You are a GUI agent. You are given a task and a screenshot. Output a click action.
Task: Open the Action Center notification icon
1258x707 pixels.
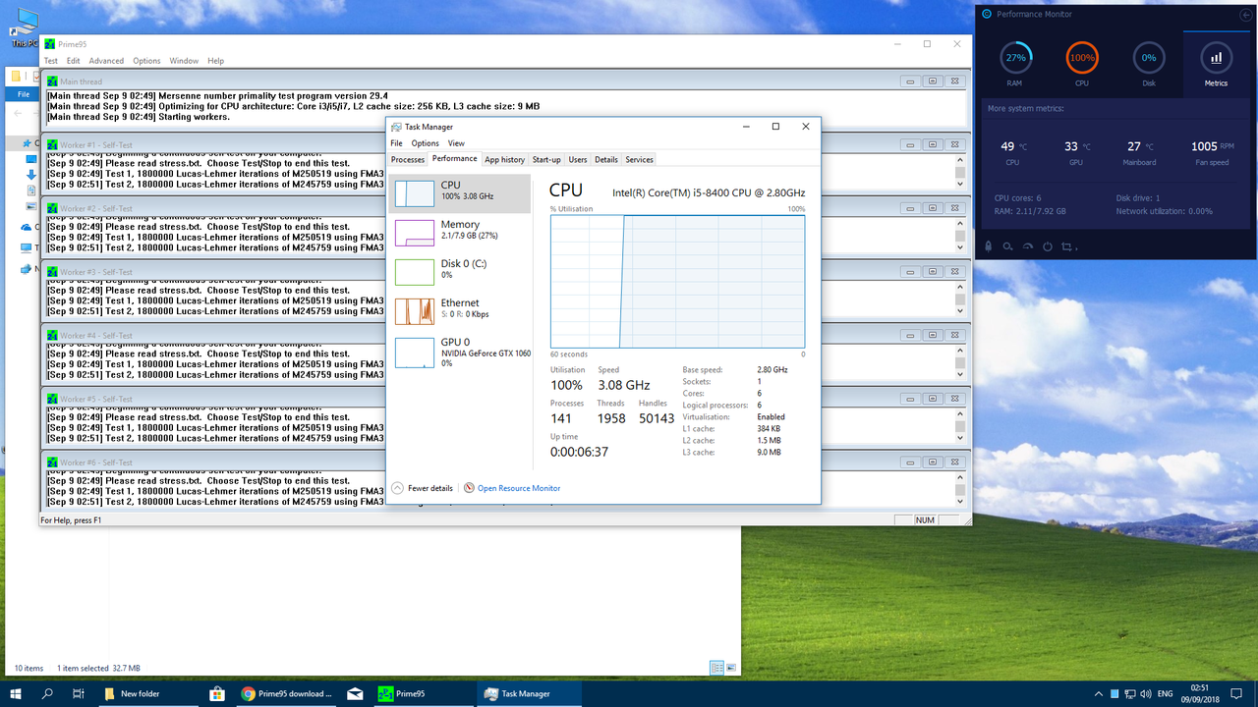click(x=1238, y=693)
